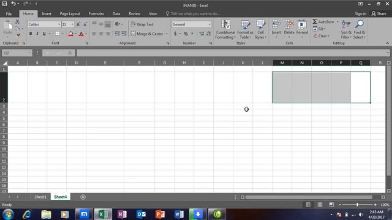Apply the Accounting dollar format

pos(175,34)
